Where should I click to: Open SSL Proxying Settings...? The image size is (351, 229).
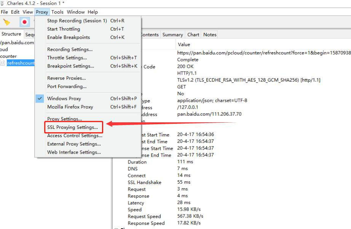point(88,127)
